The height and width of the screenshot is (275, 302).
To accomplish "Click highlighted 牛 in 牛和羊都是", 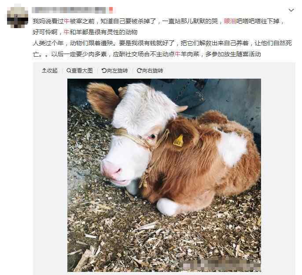I will [66, 32].
